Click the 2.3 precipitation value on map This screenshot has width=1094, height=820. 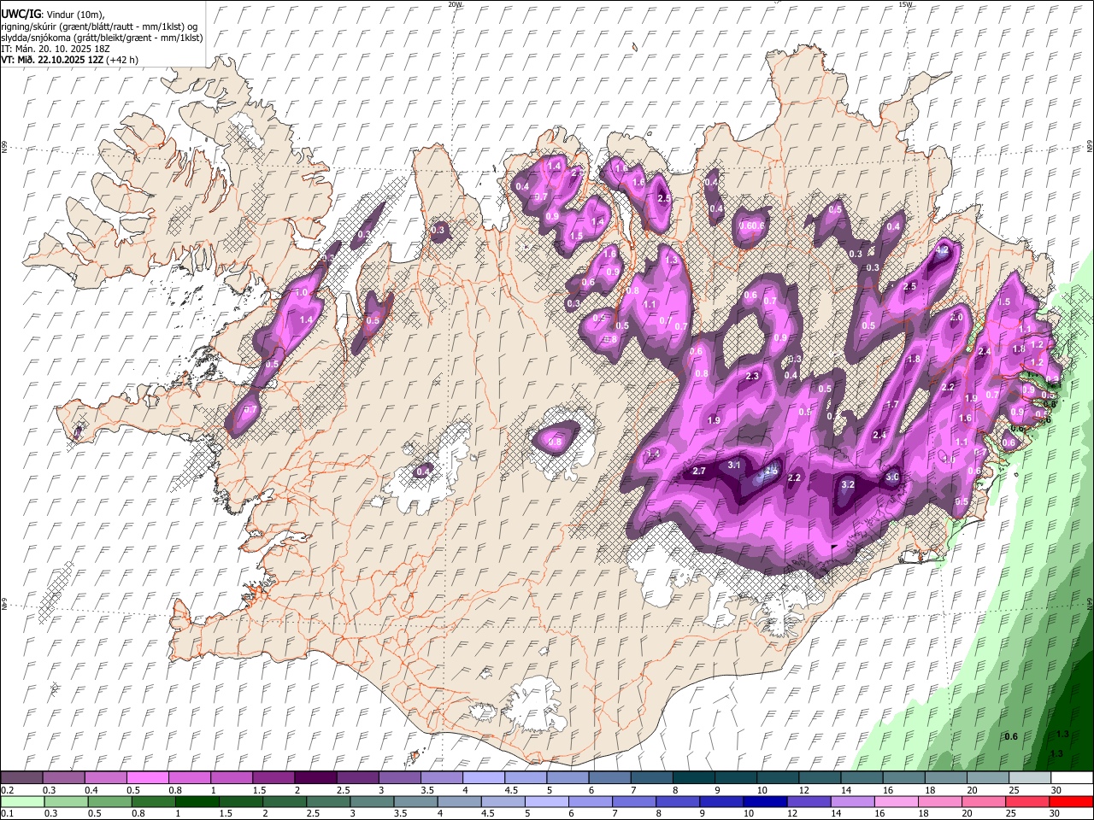753,377
